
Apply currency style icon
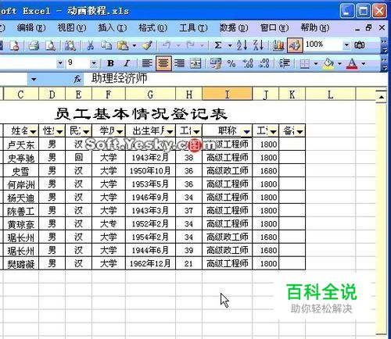(215, 63)
